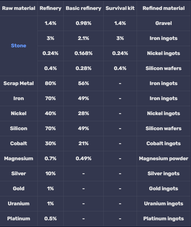Viewport: 191px width, 227px height.
Task: Click the Gravel refined material cell
Action: click(x=163, y=23)
